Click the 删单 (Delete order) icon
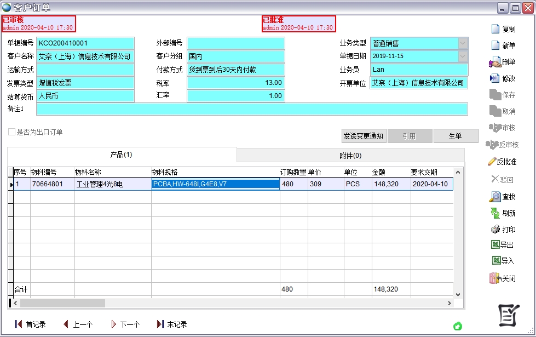The image size is (536, 337). tap(495, 62)
